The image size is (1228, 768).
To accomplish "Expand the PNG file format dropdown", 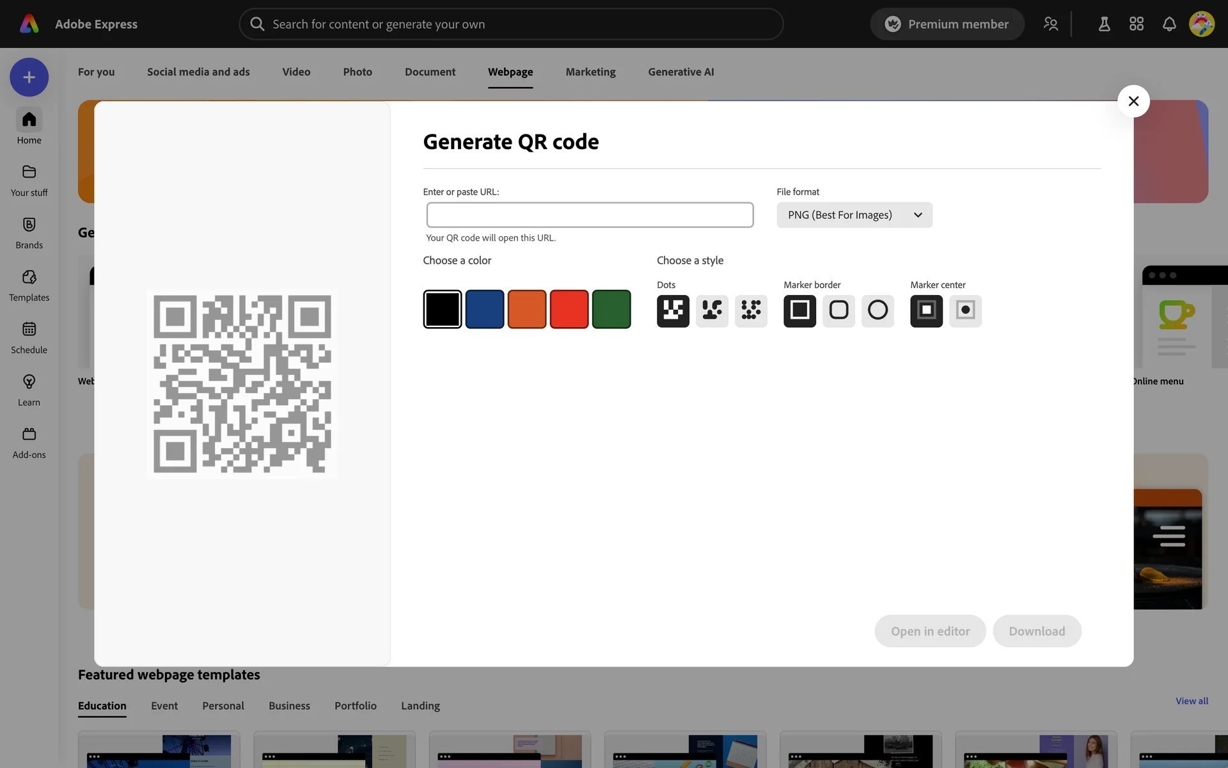I will coord(854,215).
